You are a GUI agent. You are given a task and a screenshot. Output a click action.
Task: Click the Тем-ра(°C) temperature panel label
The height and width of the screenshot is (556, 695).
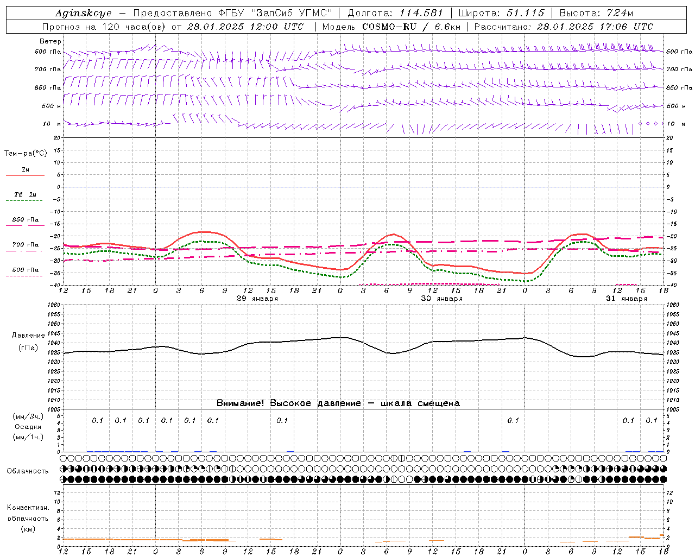click(x=26, y=154)
